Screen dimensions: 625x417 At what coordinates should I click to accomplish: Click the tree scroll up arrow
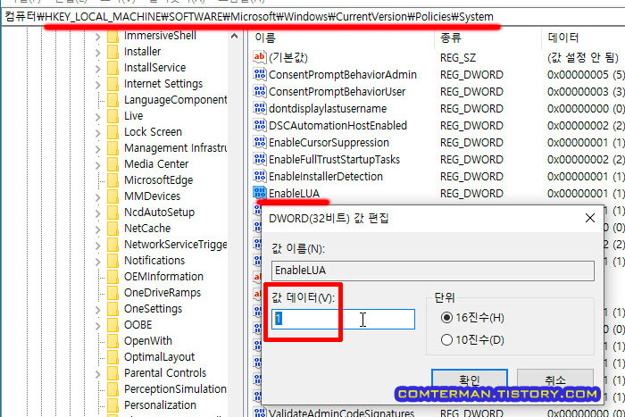click(x=234, y=37)
